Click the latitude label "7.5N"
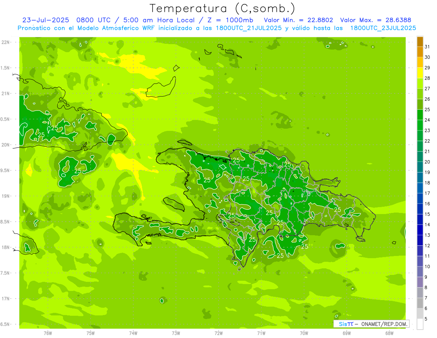The height and width of the screenshot is (338, 437). (5, 273)
